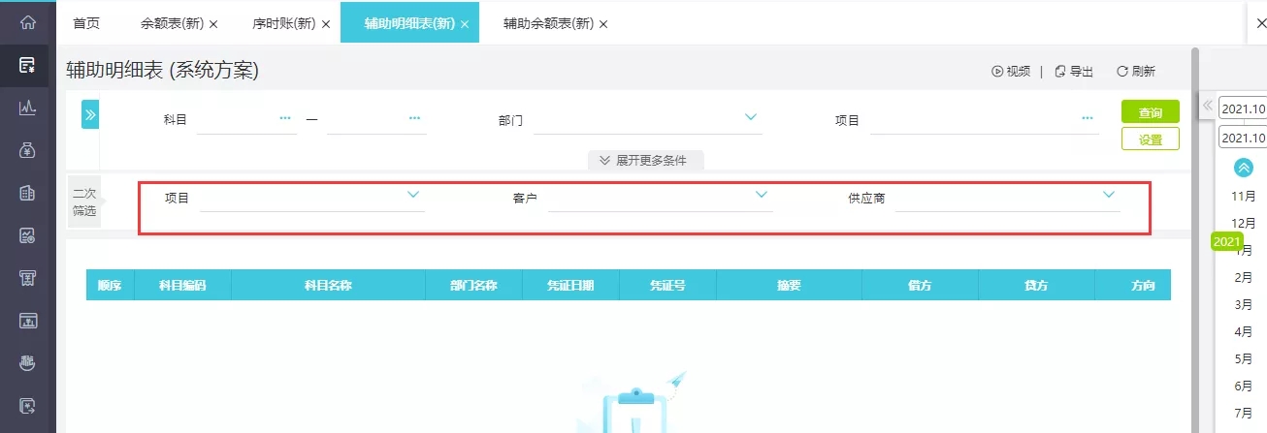Screen dimensions: 1267x433
Task: Select 7月 in the month list
Action: [x=1244, y=413]
